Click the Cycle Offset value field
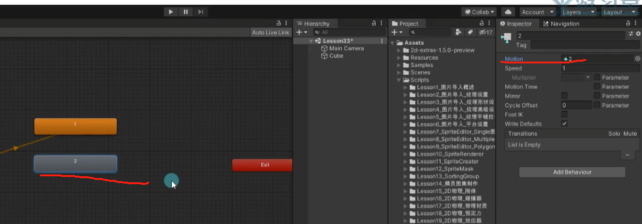 (x=577, y=106)
